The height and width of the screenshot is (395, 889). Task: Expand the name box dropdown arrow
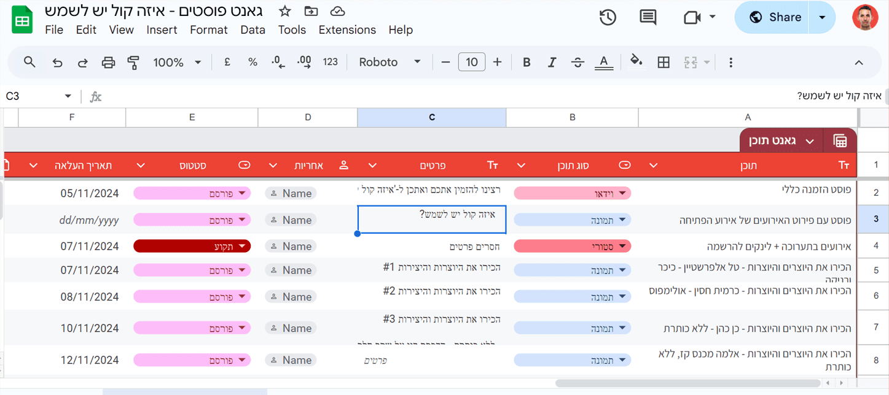tap(68, 96)
